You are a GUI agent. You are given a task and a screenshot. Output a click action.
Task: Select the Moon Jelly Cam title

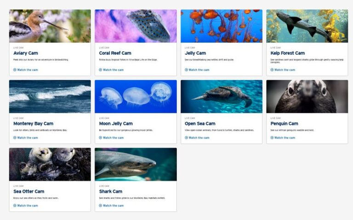tap(116, 124)
